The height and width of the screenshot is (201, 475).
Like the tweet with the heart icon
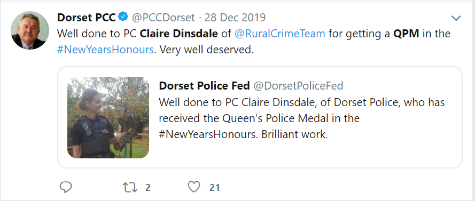click(194, 187)
